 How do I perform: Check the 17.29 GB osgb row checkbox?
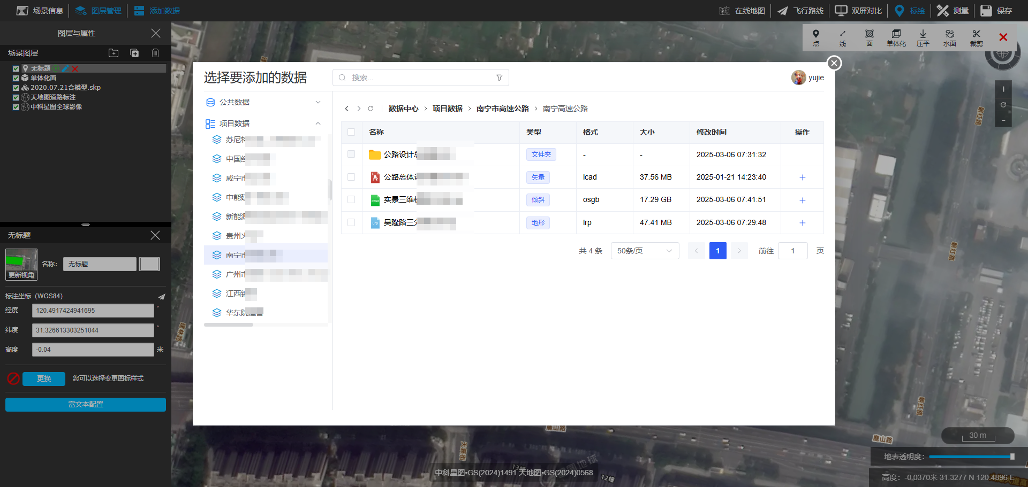pos(351,199)
